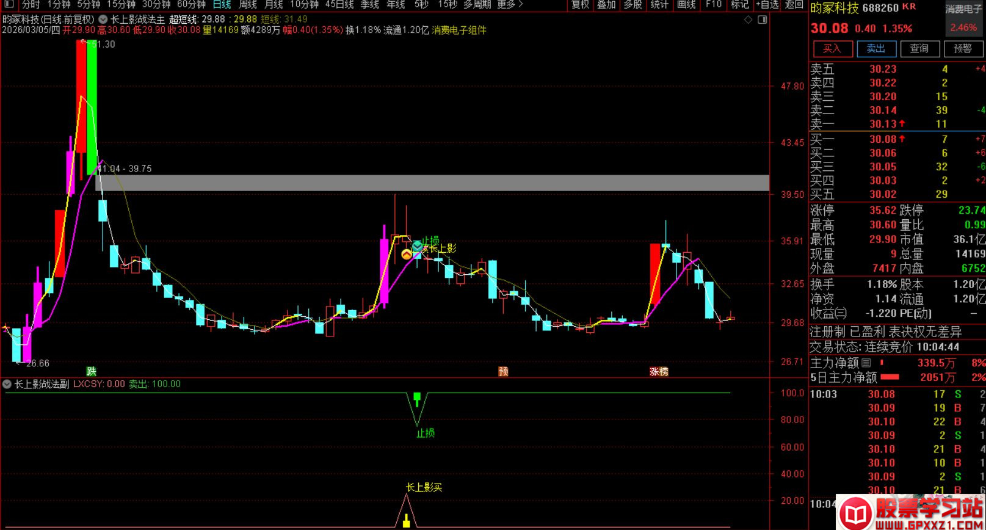Click the top-left window layout icon

(x=9, y=4)
